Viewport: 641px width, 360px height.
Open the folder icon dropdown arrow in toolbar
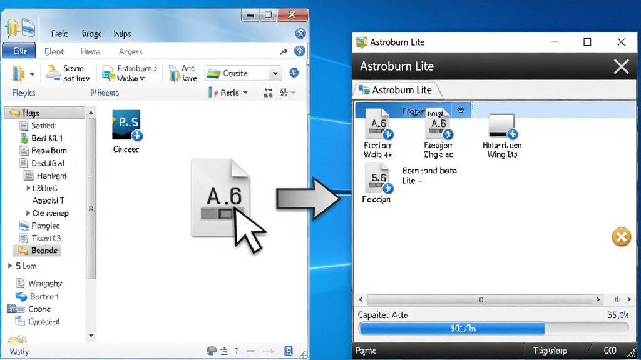[x=33, y=74]
